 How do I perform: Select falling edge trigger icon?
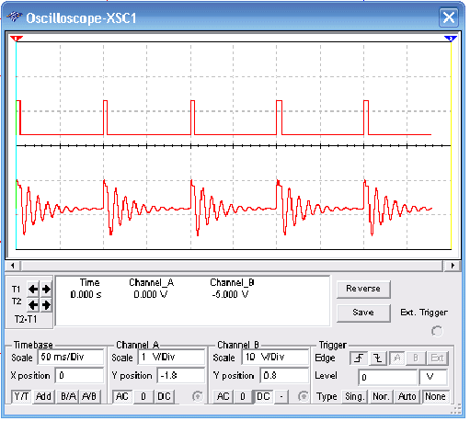coord(377,358)
